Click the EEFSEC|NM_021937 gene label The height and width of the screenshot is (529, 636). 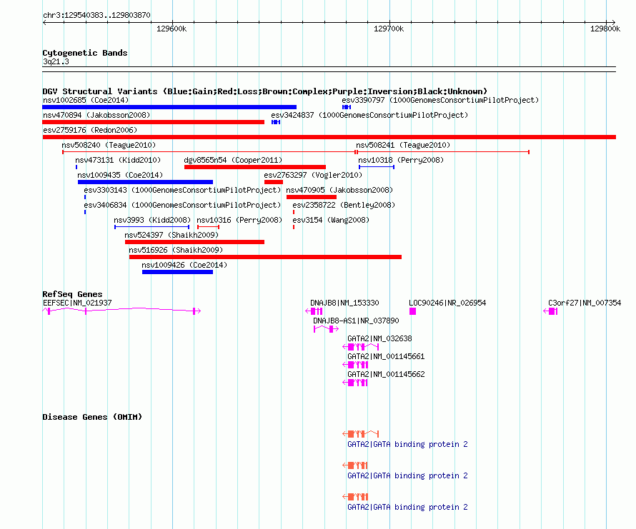pos(77,303)
